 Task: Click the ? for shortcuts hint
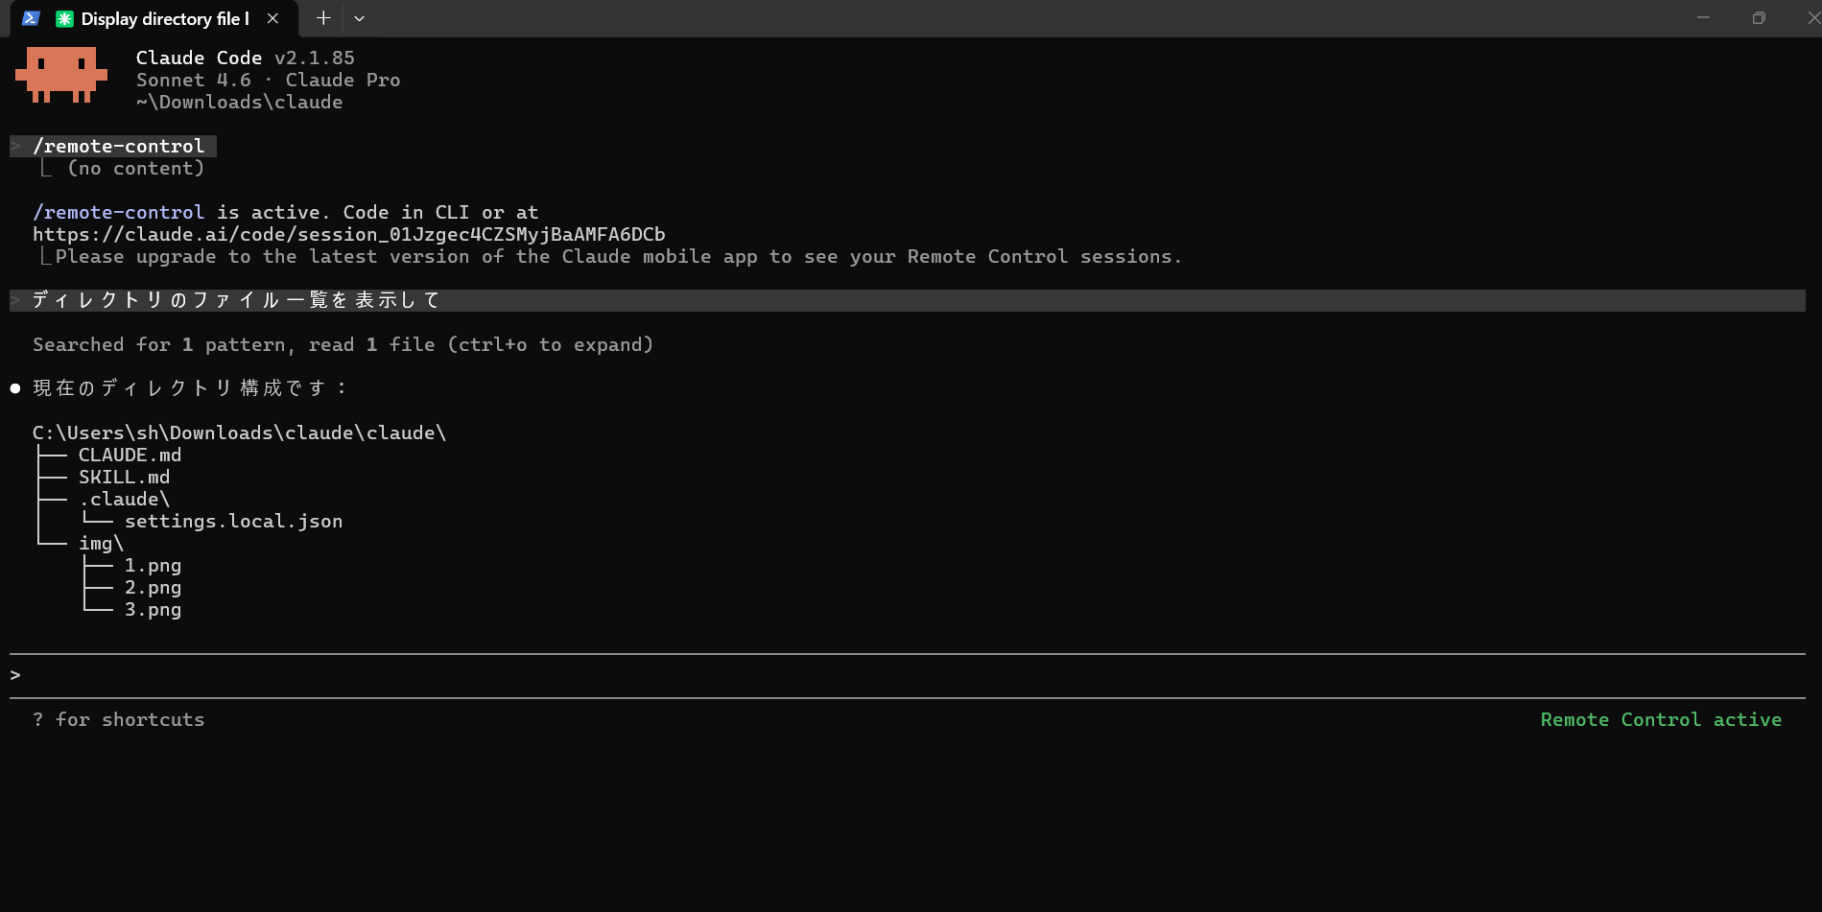[119, 719]
